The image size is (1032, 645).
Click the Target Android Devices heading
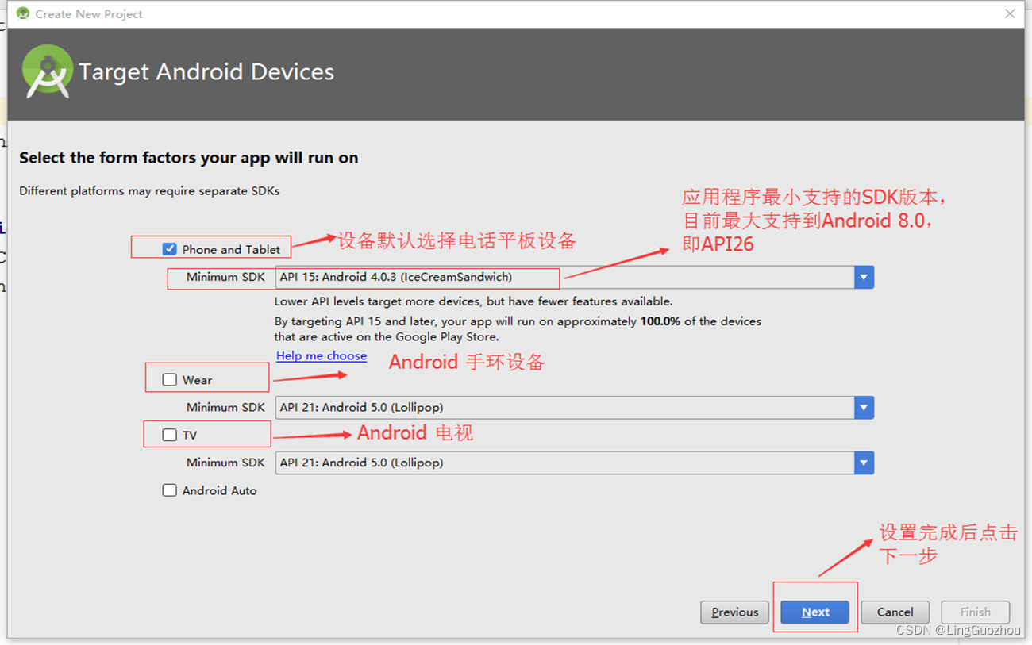[206, 72]
